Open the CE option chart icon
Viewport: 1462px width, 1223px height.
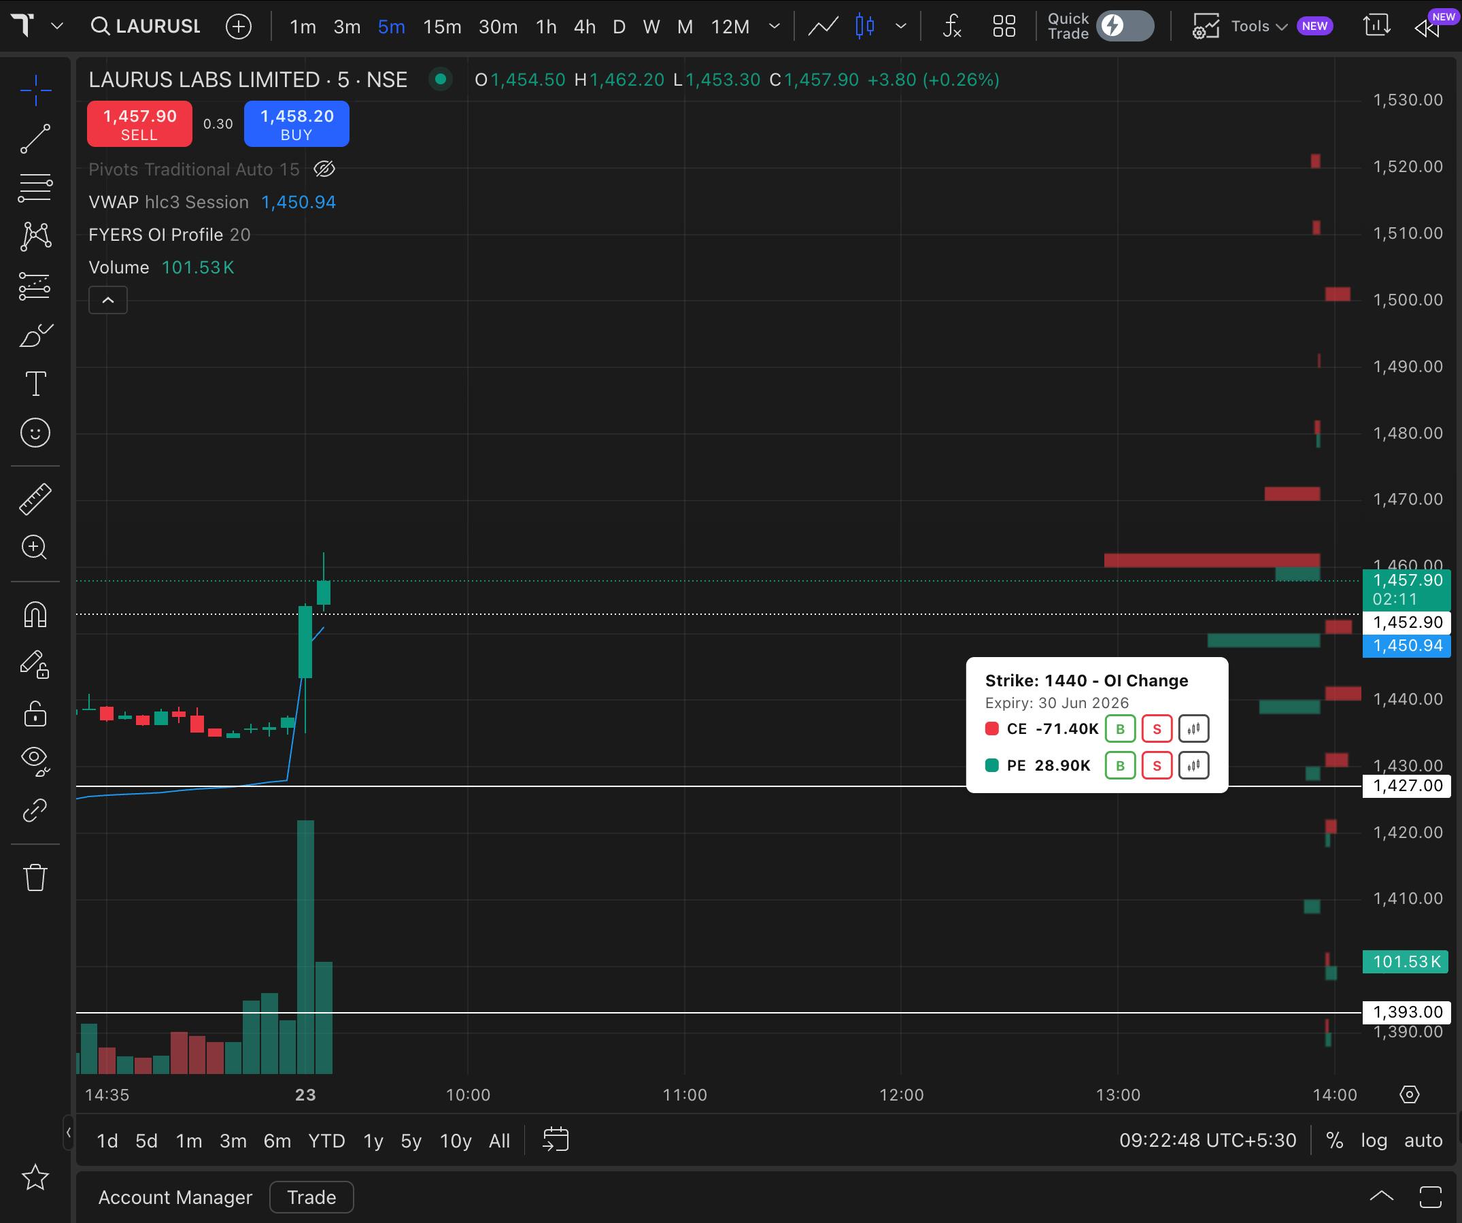pyautogui.click(x=1194, y=729)
